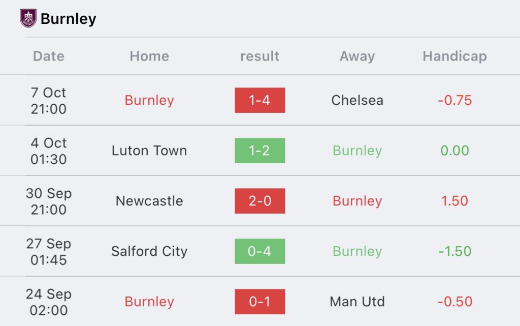Open the Burnley team title
The height and width of the screenshot is (326, 520).
click(68, 19)
